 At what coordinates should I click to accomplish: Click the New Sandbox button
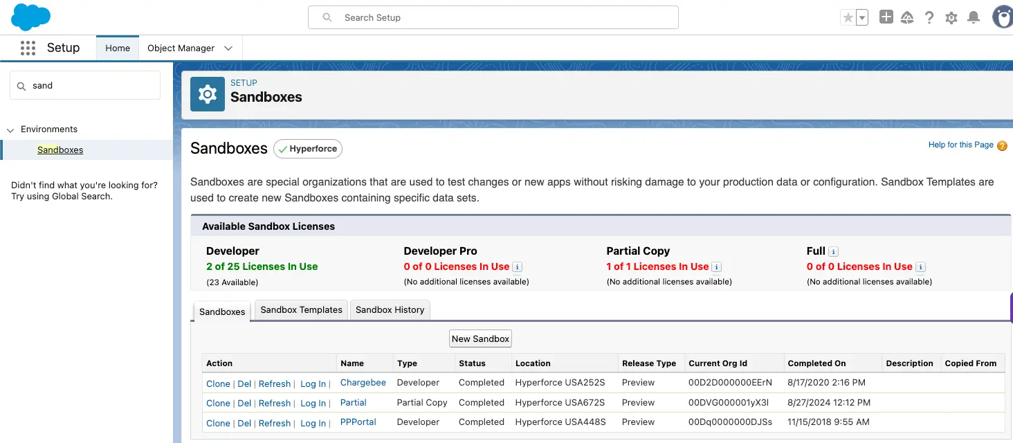point(480,338)
